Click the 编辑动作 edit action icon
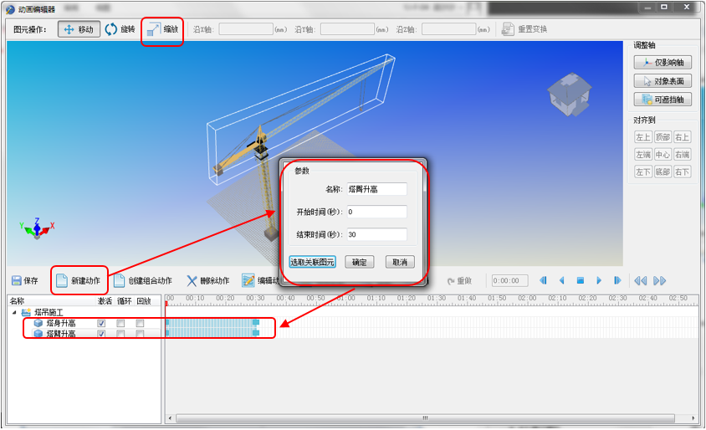The image size is (706, 430). tap(248, 280)
